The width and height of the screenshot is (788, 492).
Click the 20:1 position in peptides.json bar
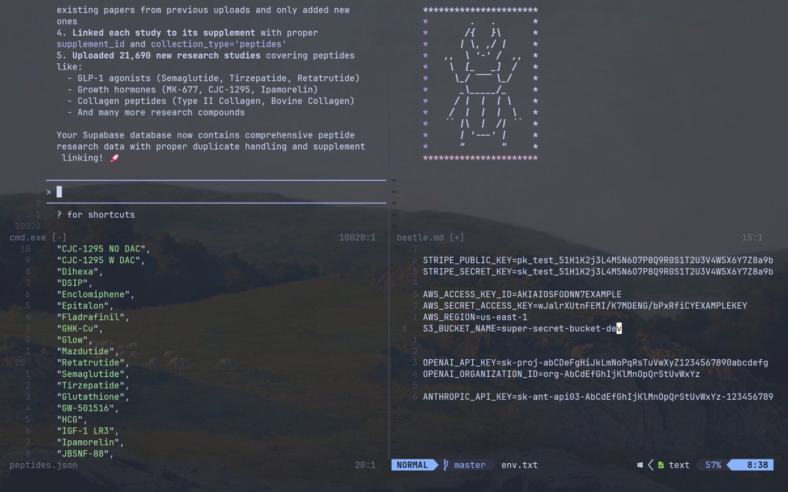tap(365, 465)
